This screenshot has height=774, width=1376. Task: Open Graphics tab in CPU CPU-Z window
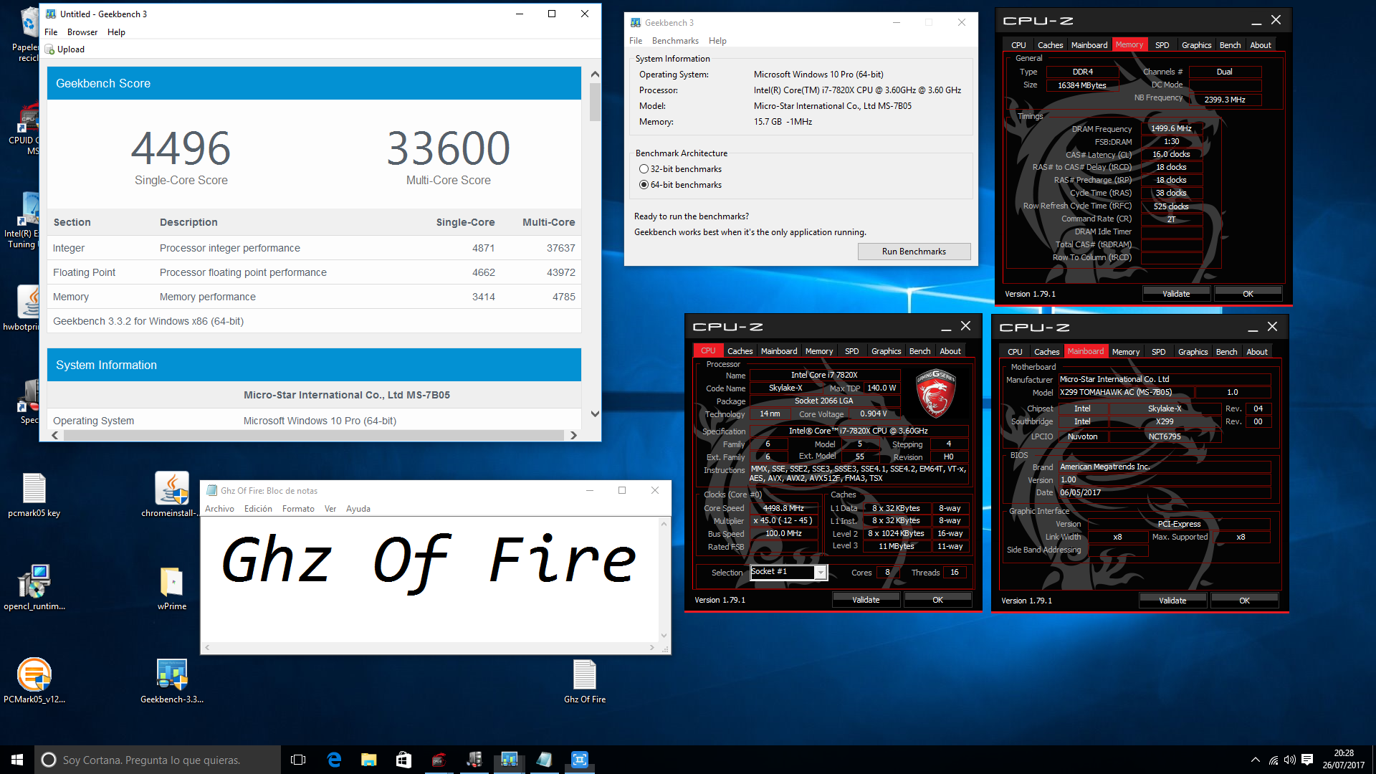886,351
